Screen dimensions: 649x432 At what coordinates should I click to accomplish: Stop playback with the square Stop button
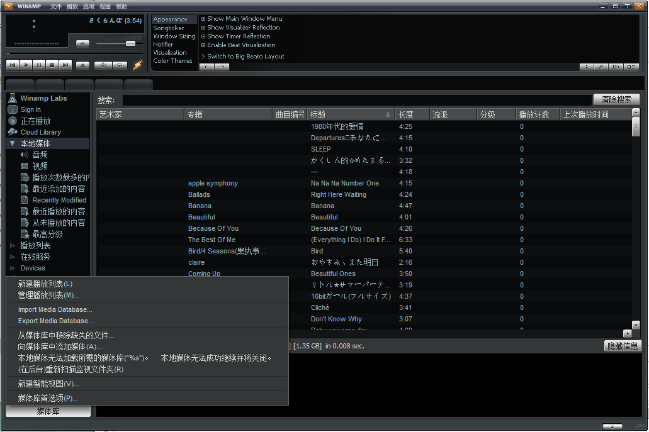(52, 65)
